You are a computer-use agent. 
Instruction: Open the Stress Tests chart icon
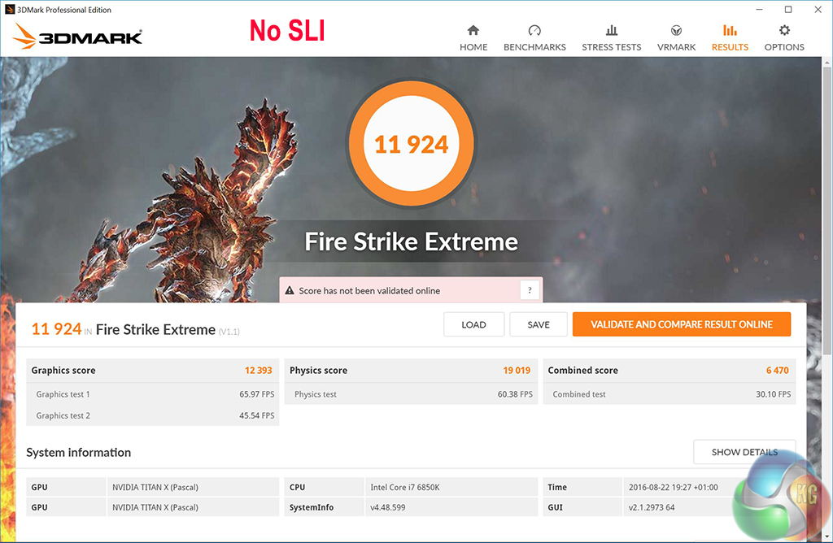click(x=612, y=30)
